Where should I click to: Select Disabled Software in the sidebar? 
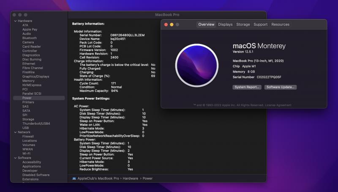point(36,175)
